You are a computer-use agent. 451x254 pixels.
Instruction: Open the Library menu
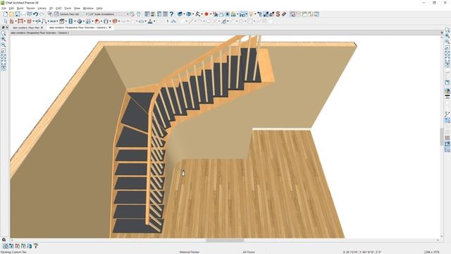pyautogui.click(x=42, y=8)
